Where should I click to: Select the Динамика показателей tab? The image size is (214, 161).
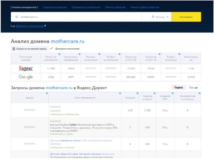pos(65,49)
